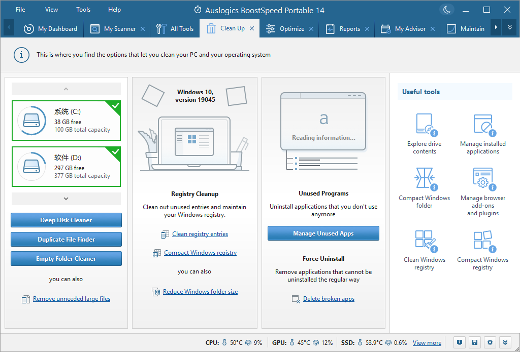
Task: Open the Clean registry entries link
Action: 200,234
